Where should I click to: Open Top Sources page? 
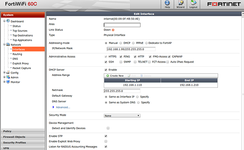20,30
